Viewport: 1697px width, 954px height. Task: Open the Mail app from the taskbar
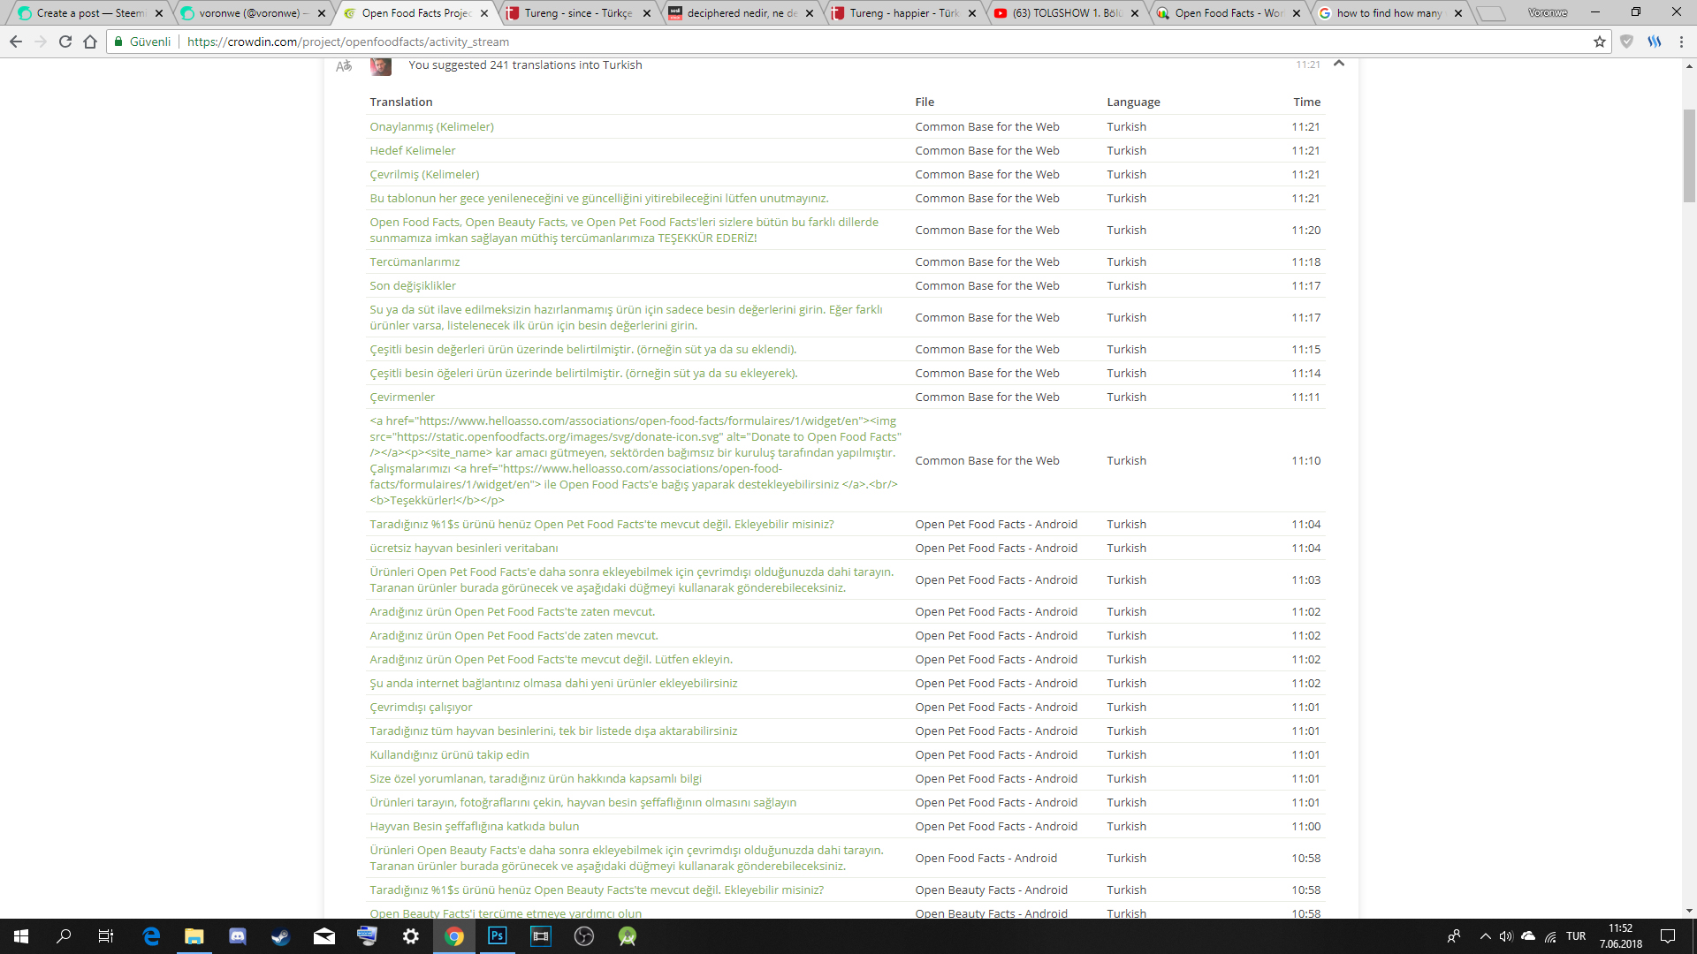pyautogui.click(x=324, y=936)
